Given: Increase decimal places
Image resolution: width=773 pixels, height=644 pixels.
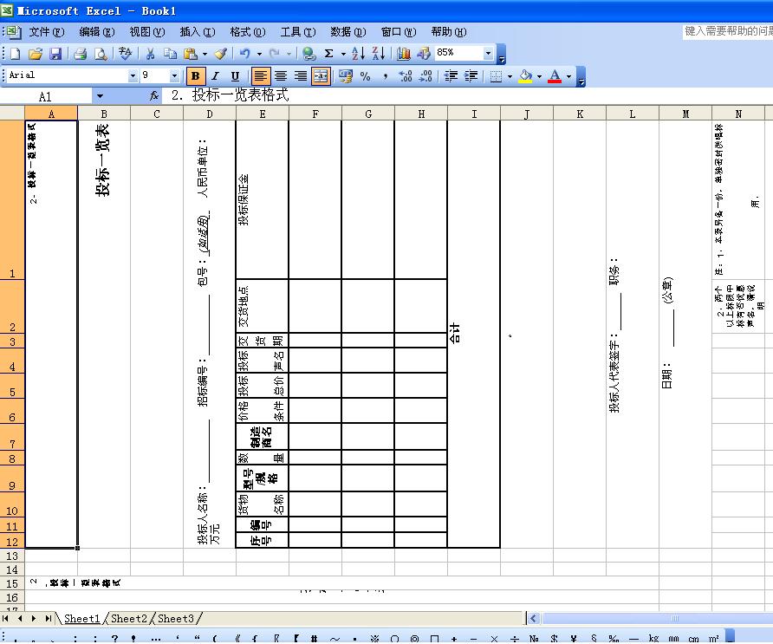Looking at the screenshot, I should click(x=406, y=76).
